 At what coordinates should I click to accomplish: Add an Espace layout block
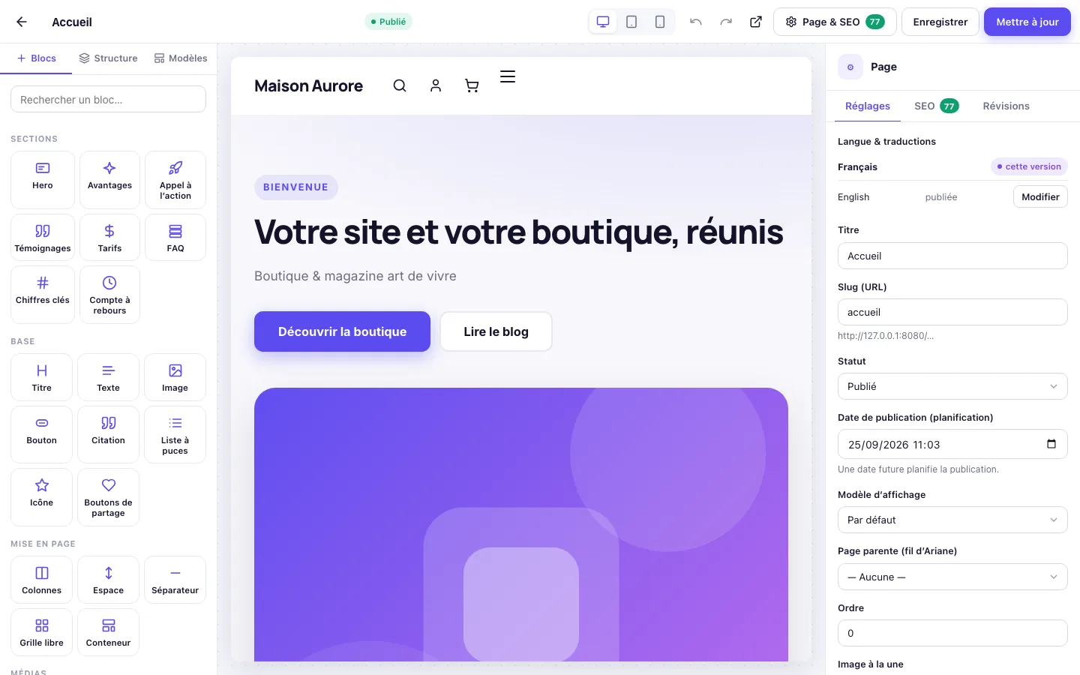coord(109,580)
